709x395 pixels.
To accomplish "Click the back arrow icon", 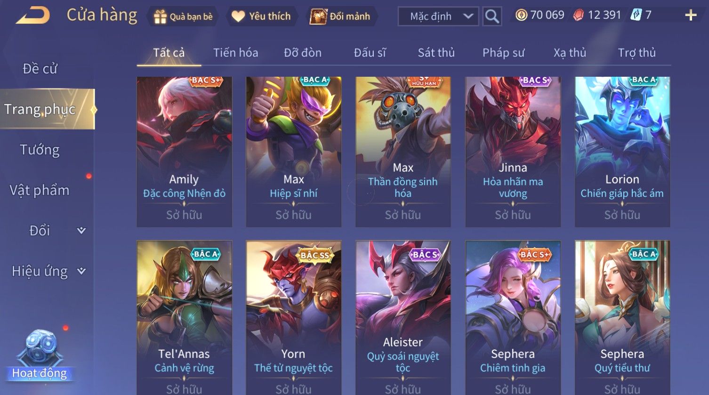I will pos(32,16).
